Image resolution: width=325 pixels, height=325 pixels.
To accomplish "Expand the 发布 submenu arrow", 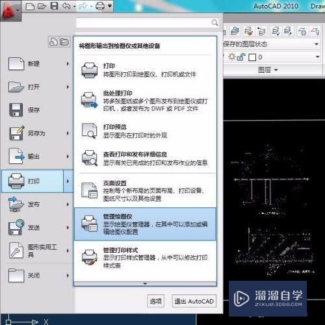I will point(68,204).
